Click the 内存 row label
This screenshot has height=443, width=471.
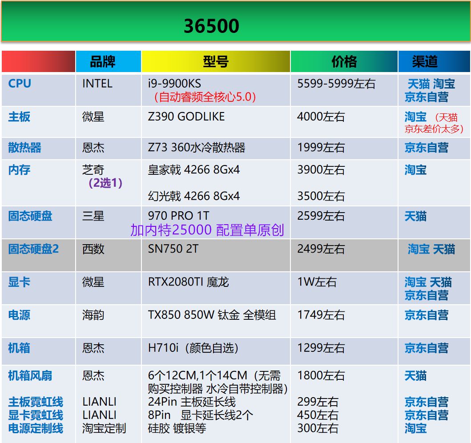[x=19, y=170]
